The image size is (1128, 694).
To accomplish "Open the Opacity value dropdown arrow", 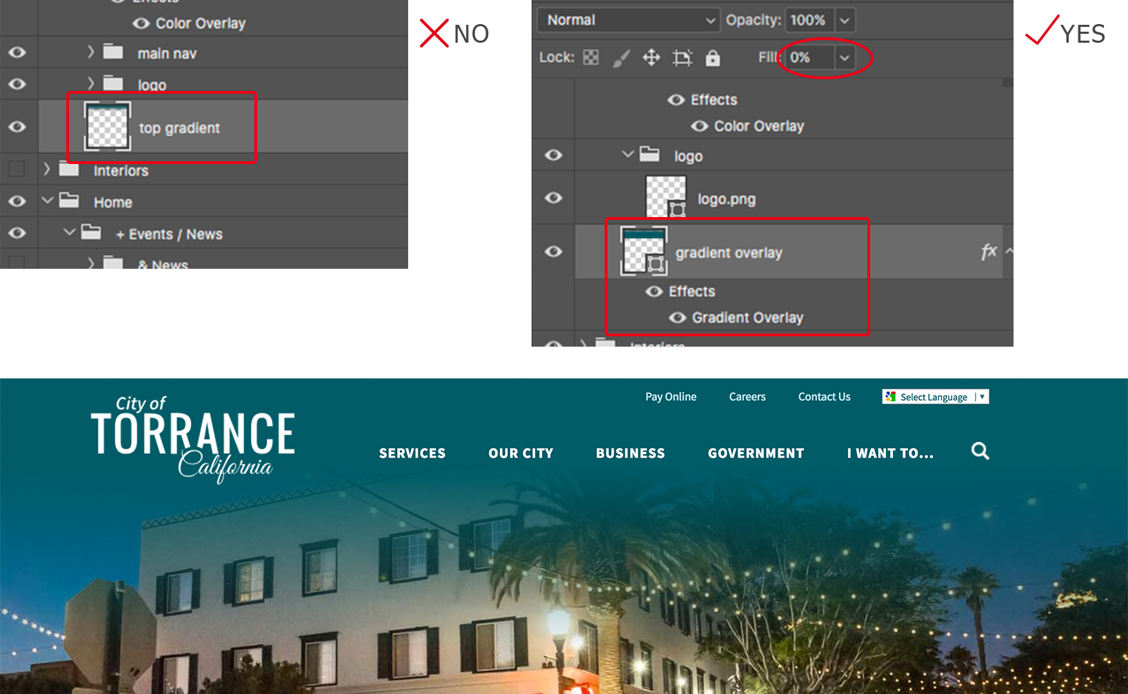I will [x=845, y=21].
